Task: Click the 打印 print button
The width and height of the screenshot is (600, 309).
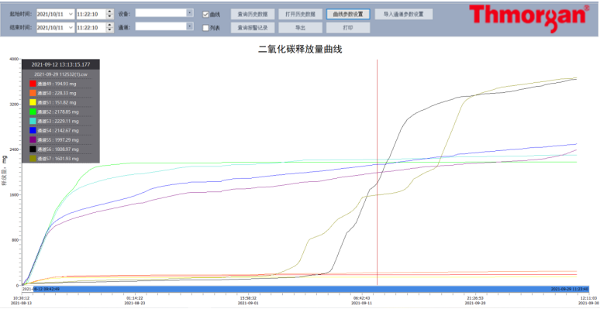Action: [348, 28]
